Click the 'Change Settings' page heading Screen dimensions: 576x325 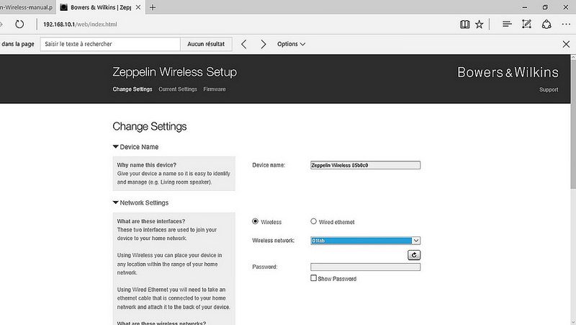point(150,127)
